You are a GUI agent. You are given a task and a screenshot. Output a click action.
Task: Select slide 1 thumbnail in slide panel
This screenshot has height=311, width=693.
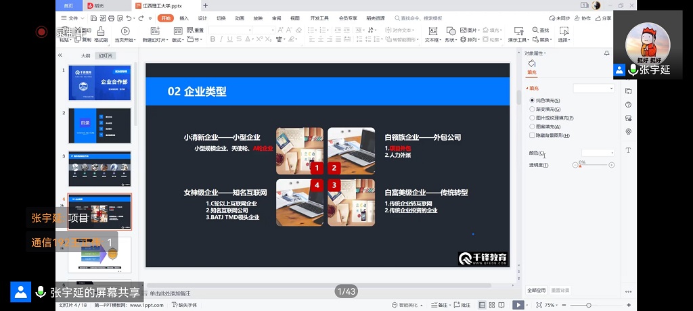click(99, 82)
